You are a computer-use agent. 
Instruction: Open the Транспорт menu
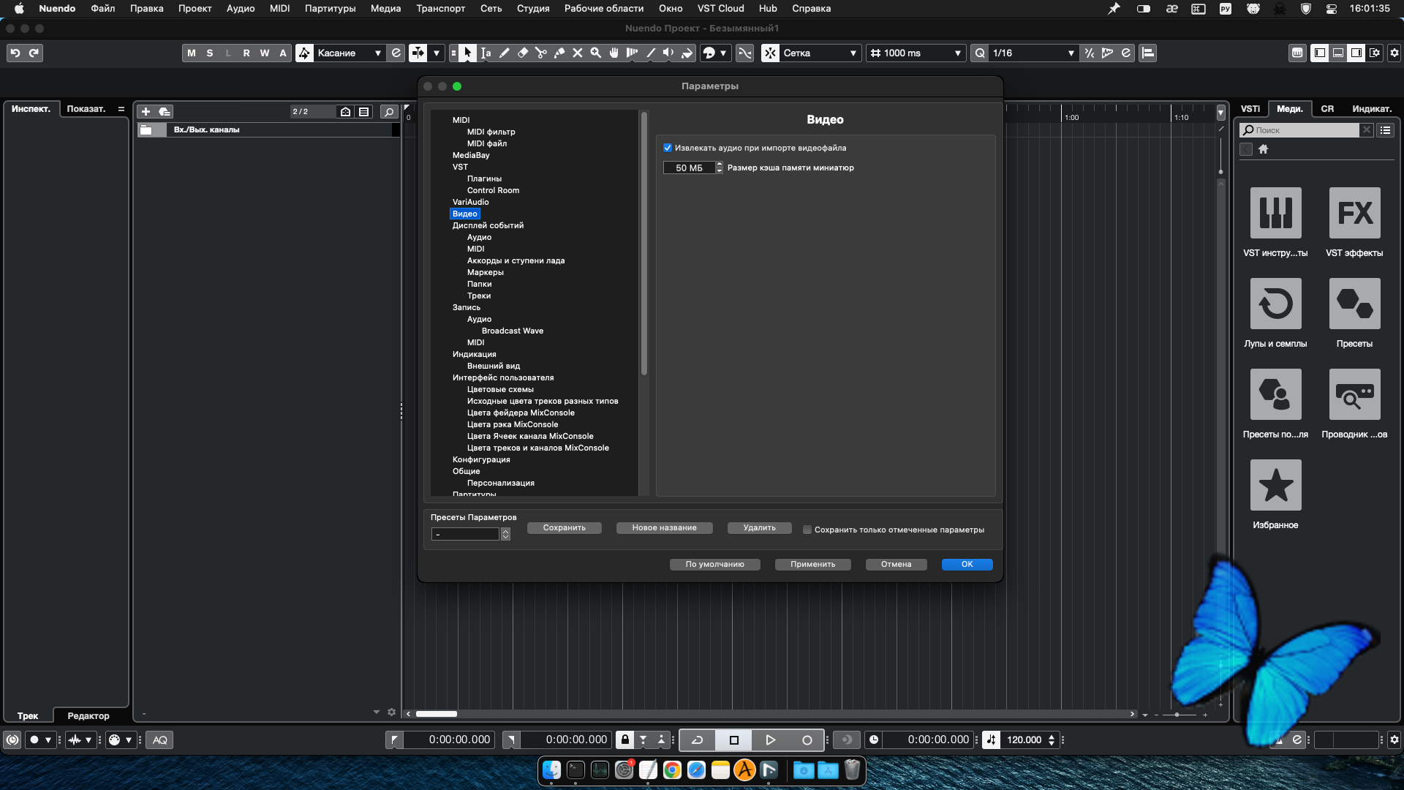(x=440, y=9)
